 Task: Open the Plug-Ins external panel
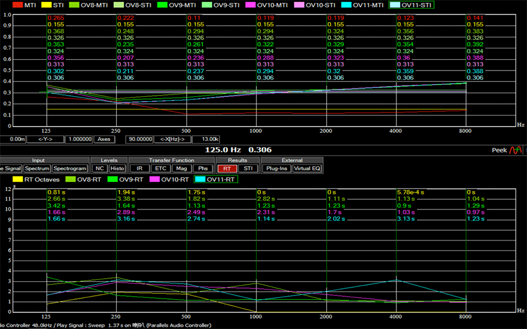coord(277,168)
